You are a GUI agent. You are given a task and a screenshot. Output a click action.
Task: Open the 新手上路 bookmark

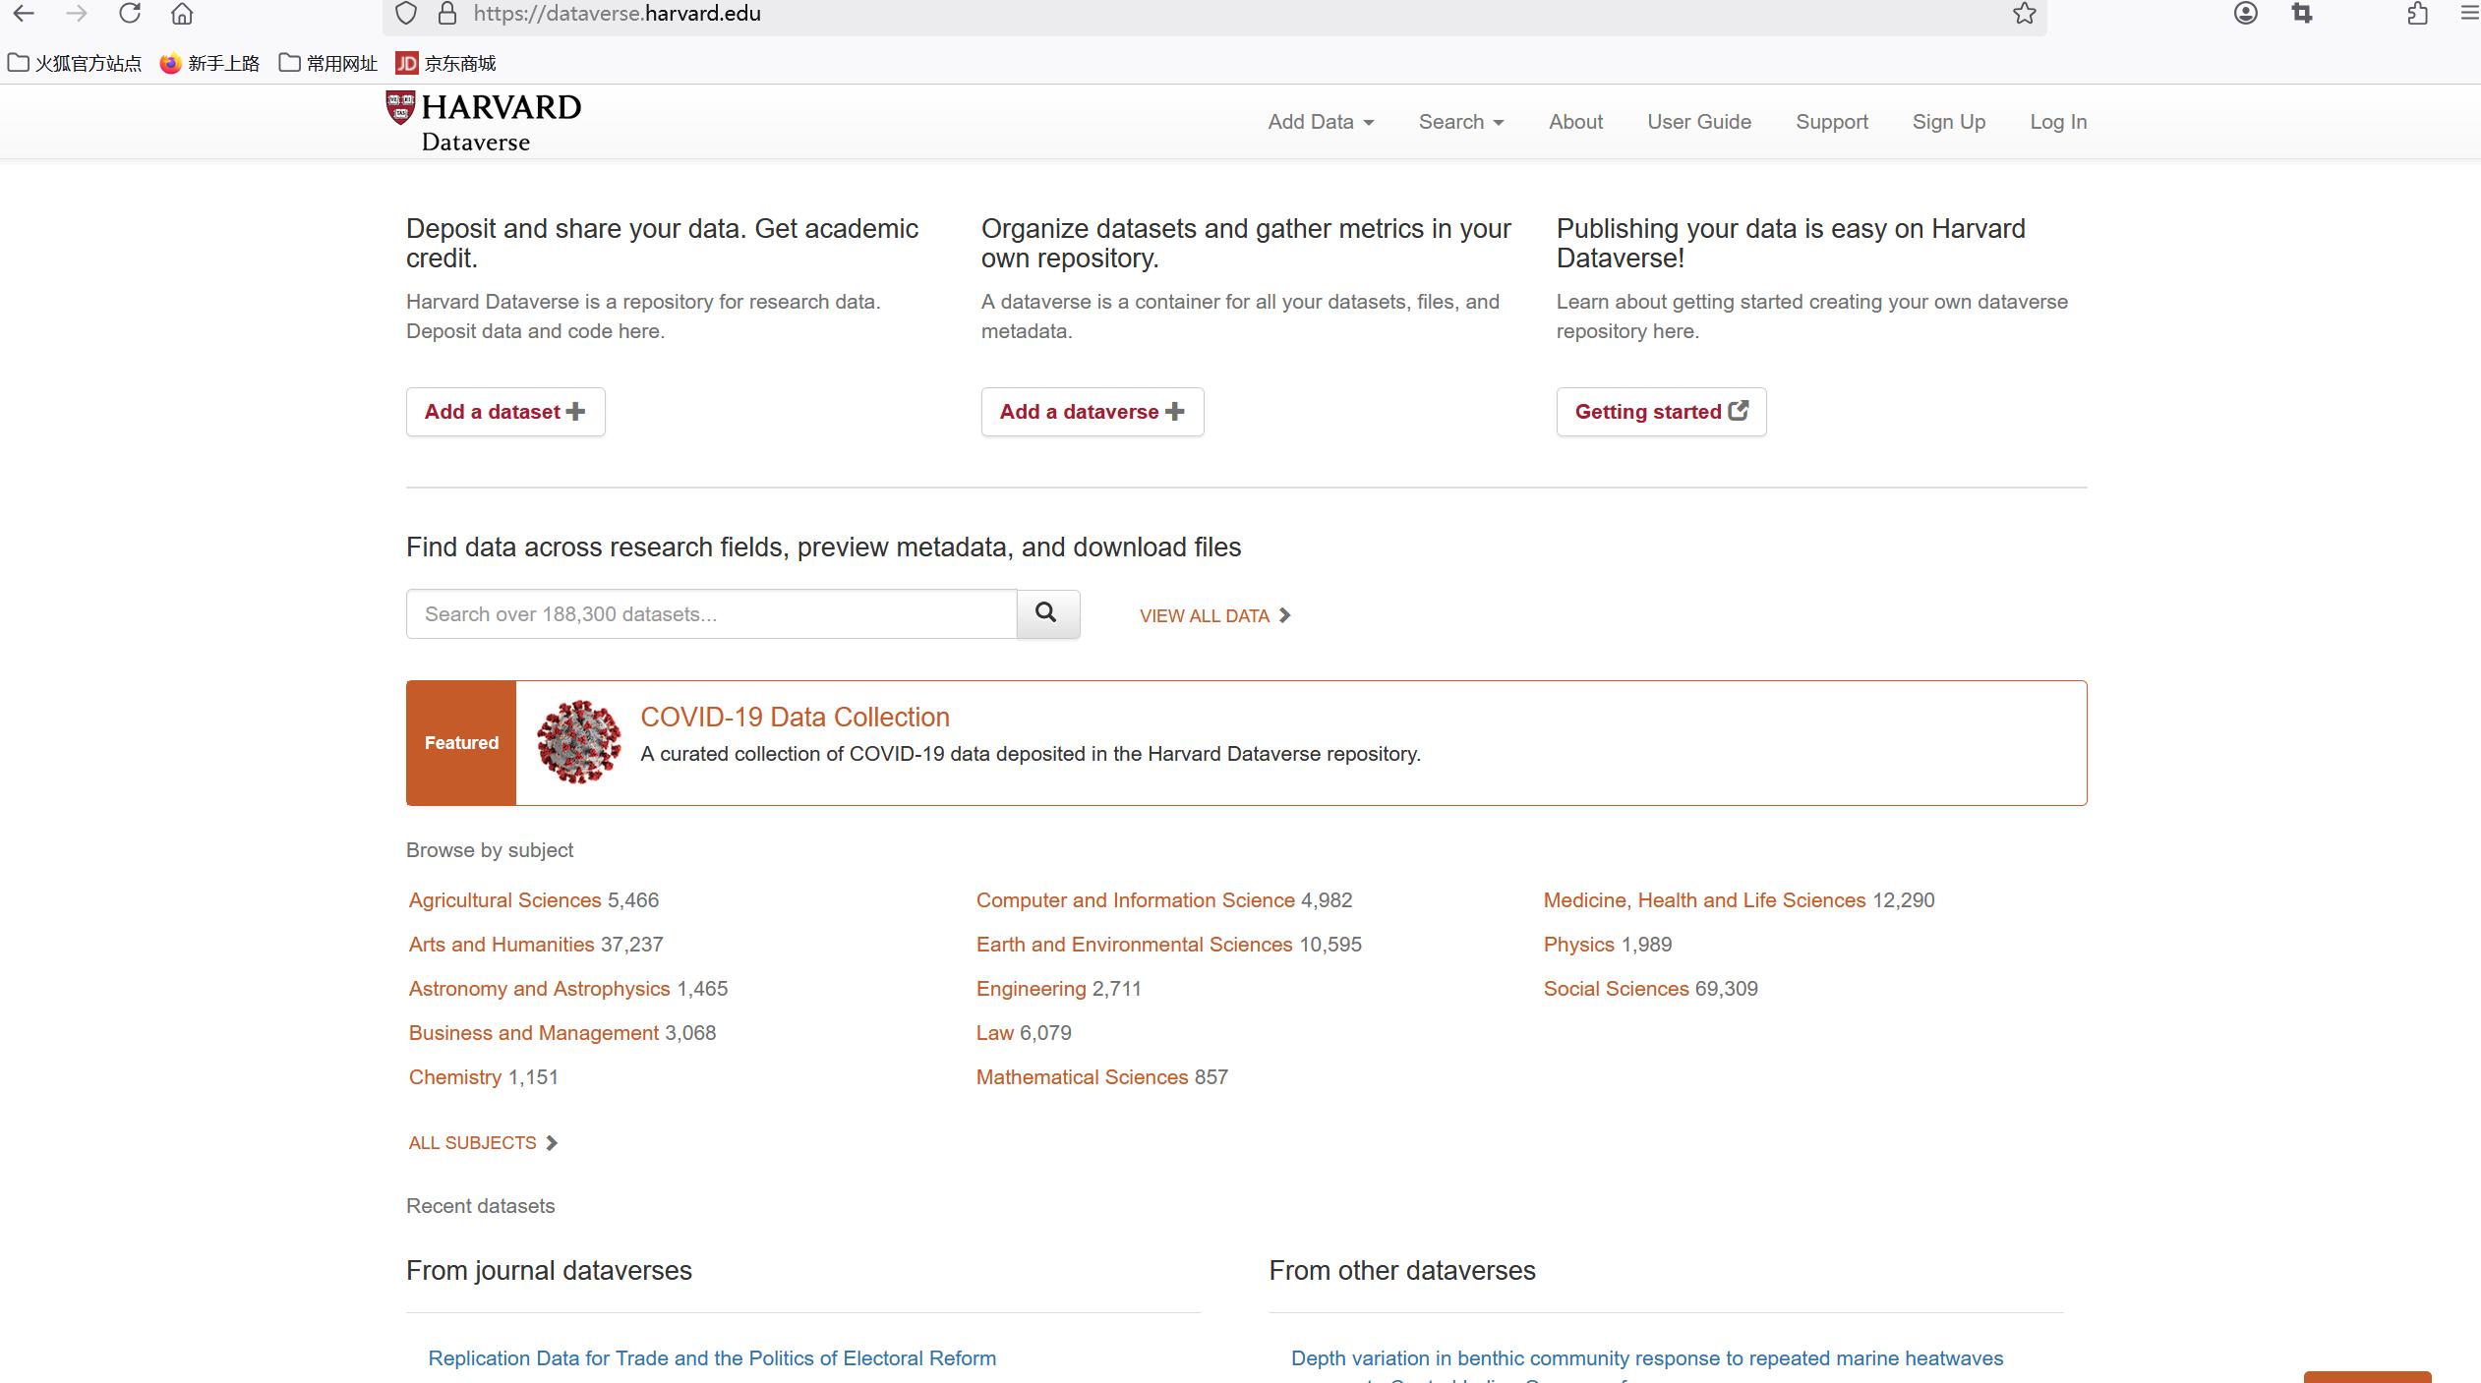(x=209, y=64)
